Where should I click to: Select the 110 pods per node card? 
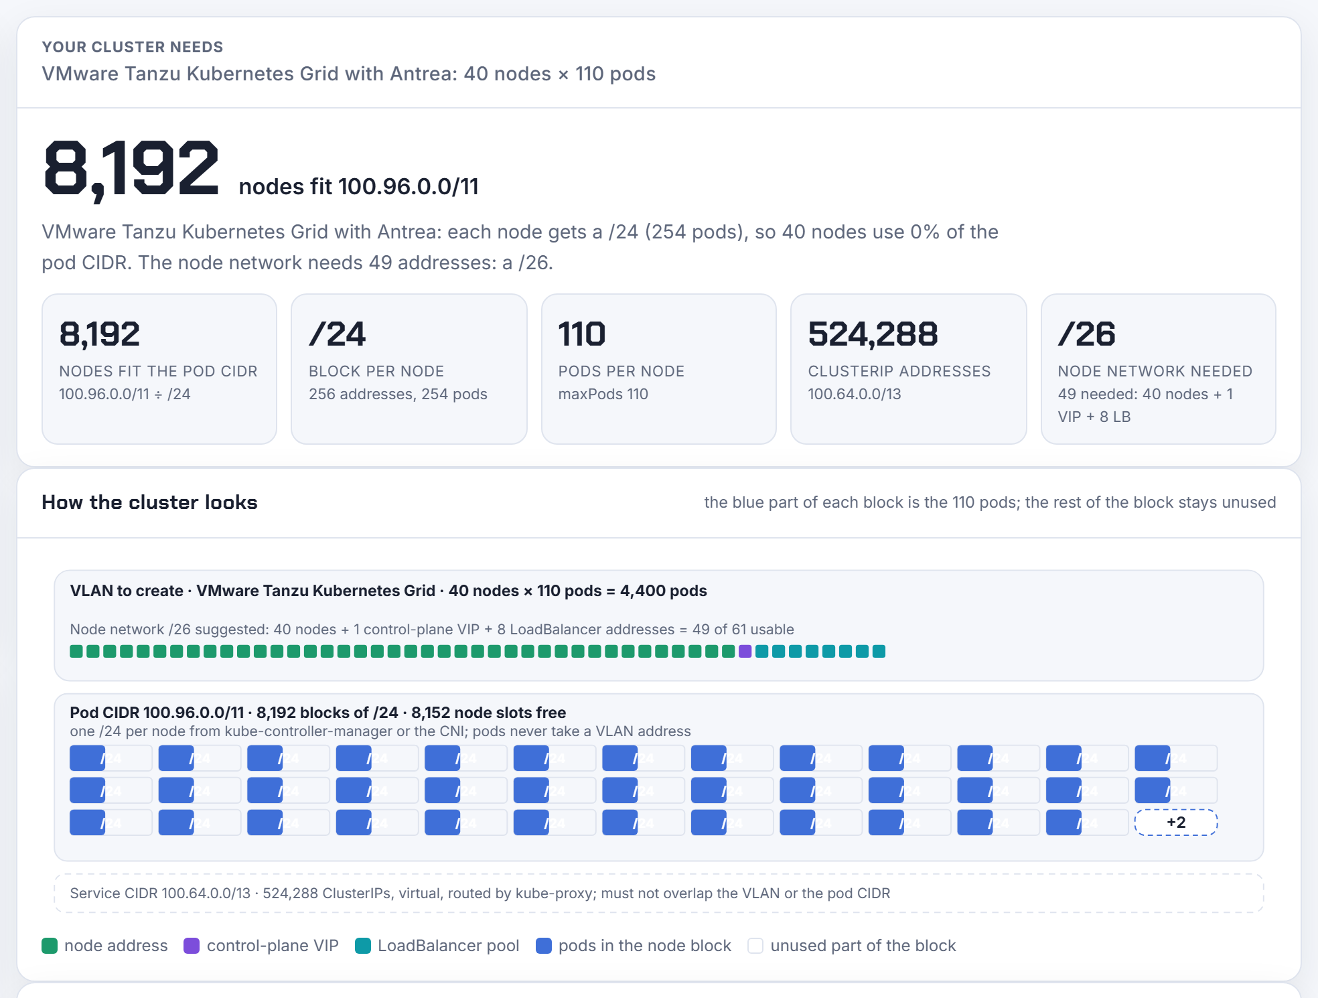click(659, 369)
